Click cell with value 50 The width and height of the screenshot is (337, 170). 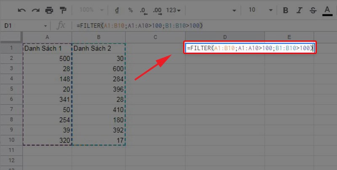[x=47, y=110]
